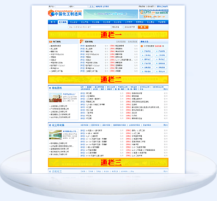Open the first dropdown beside the keyword search box

117,27
